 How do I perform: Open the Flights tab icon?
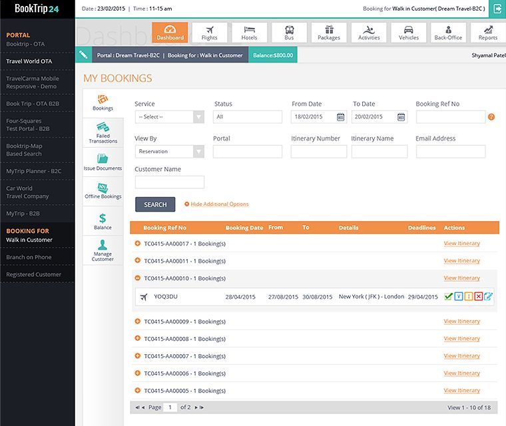coord(210,32)
